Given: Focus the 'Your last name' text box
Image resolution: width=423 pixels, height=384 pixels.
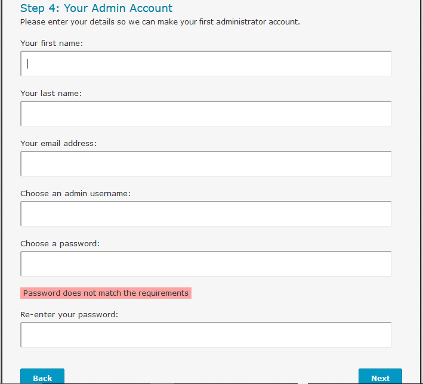Looking at the screenshot, I should (206, 114).
